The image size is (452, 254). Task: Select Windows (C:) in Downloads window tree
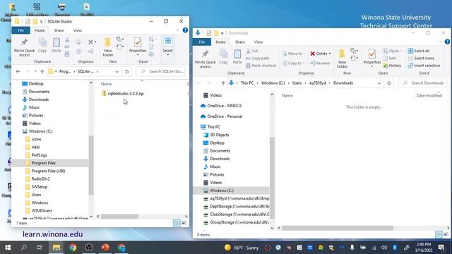232,190
